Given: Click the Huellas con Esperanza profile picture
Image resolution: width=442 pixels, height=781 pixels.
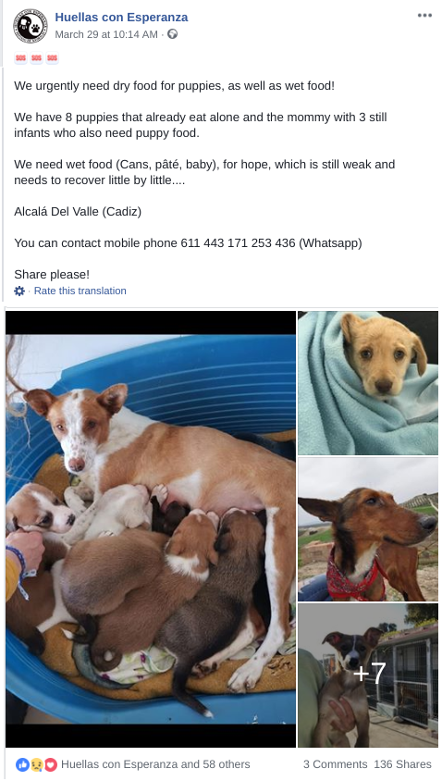Looking at the screenshot, I should point(31,26).
